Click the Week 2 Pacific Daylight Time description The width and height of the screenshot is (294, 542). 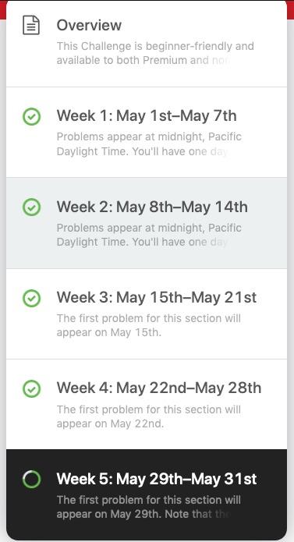coord(149,235)
